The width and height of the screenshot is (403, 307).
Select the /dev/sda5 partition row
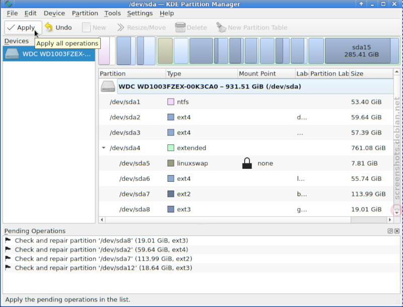246,163
